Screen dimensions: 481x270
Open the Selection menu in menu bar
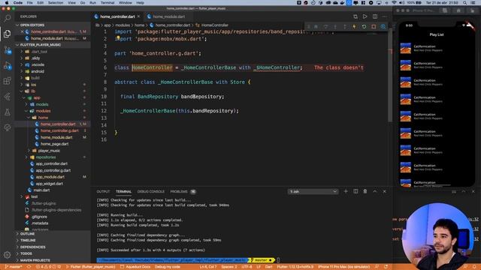click(x=56, y=3)
